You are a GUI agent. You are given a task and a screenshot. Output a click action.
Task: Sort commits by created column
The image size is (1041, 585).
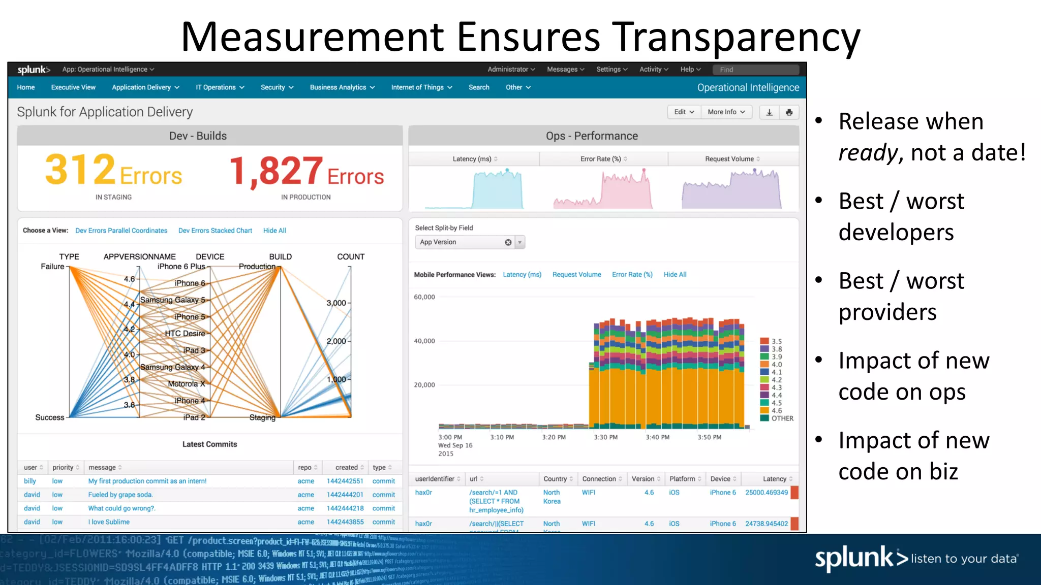point(350,467)
